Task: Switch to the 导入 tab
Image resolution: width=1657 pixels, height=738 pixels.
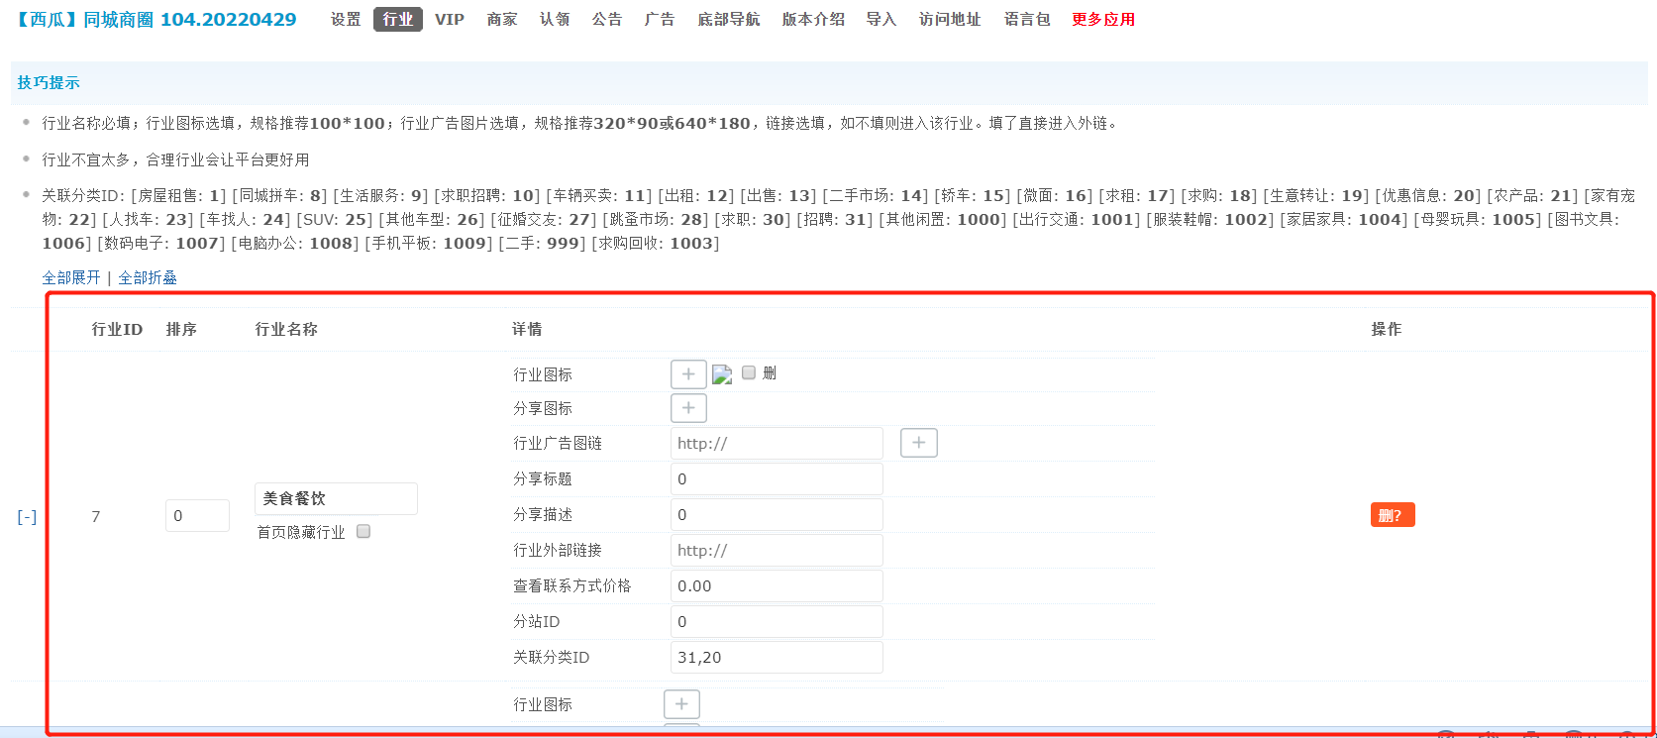Action: (x=881, y=19)
